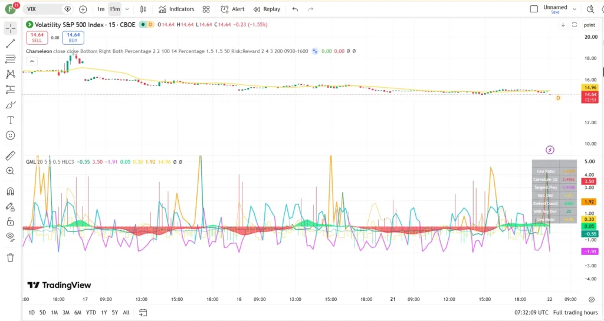Select the brush drawing tool

tap(11, 105)
